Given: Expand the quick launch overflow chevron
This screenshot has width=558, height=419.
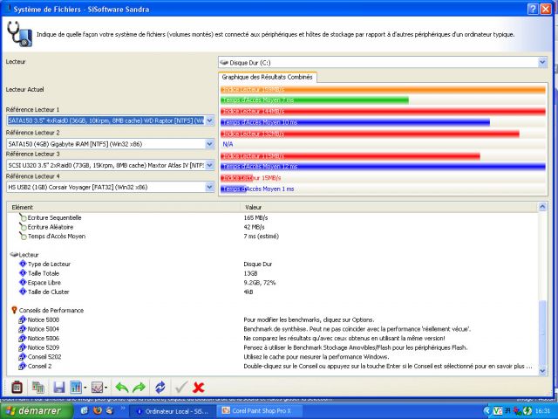Looking at the screenshot, I should 123,409.
